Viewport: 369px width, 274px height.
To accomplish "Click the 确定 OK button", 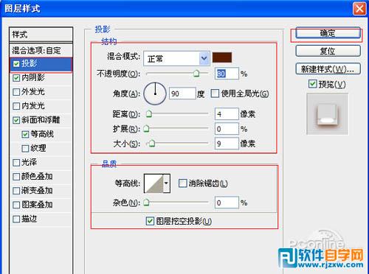I will coord(328,33).
